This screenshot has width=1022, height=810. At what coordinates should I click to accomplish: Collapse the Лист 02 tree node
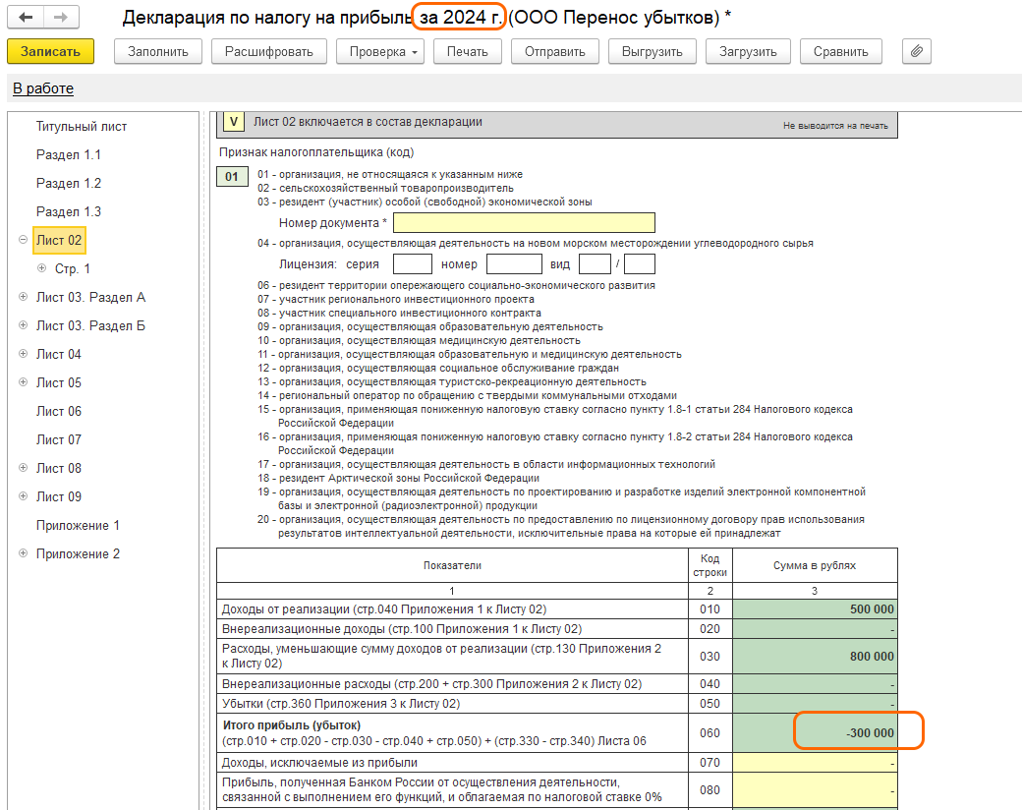(x=24, y=240)
